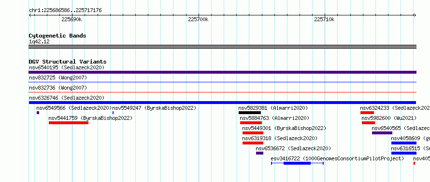Click the nsv6549566 small purple marker
430x182 pixels.
click(38, 113)
